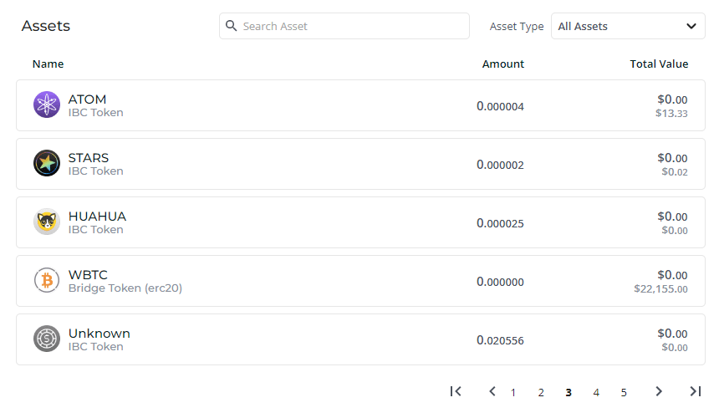Go to page 1
Screen dimensions: 719x418
pos(513,392)
